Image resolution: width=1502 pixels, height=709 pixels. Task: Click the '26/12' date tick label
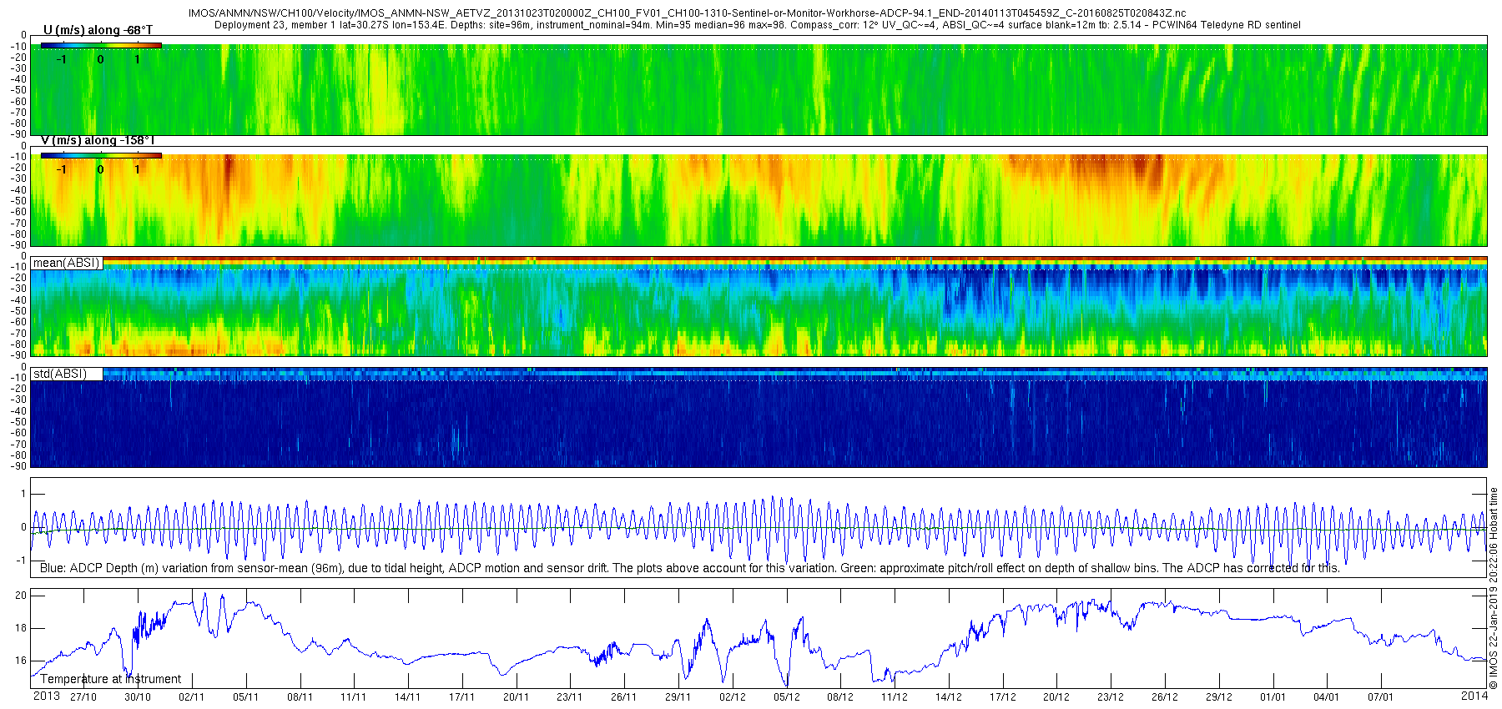click(1165, 697)
